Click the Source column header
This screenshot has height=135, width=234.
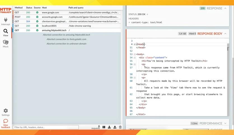tap(37, 8)
